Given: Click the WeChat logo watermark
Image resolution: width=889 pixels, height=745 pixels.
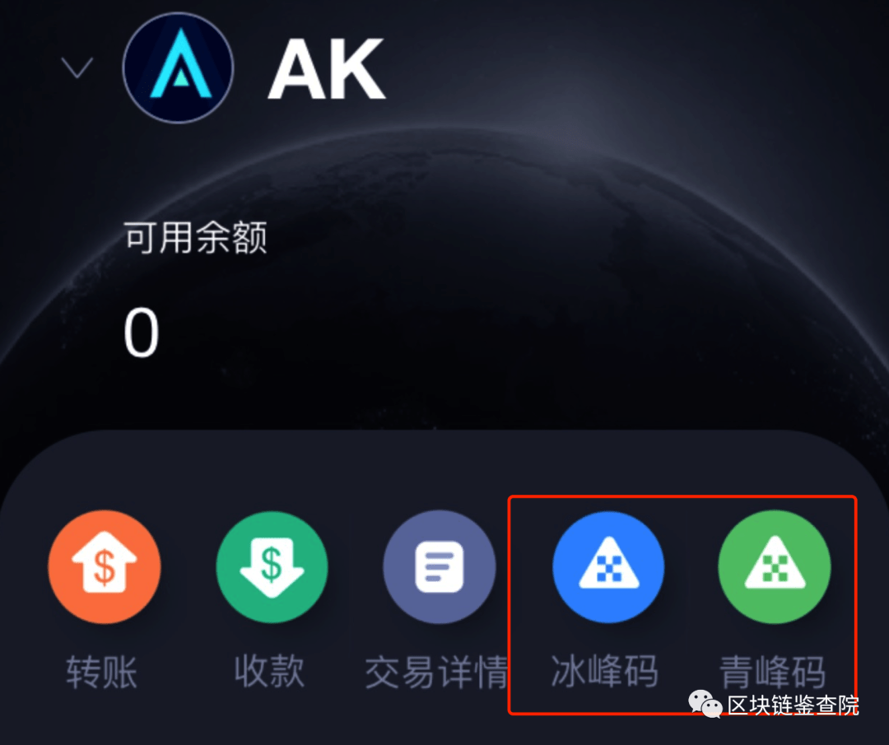Looking at the screenshot, I should [705, 704].
